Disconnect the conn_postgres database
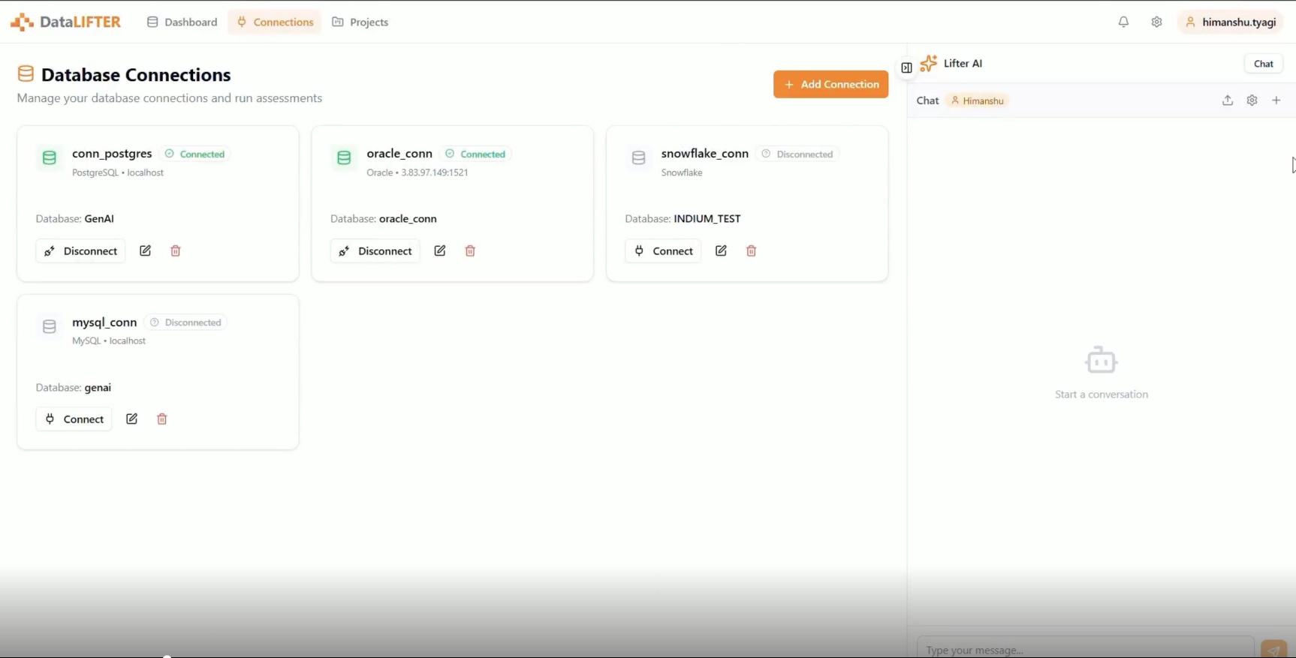This screenshot has height=658, width=1296. (80, 251)
